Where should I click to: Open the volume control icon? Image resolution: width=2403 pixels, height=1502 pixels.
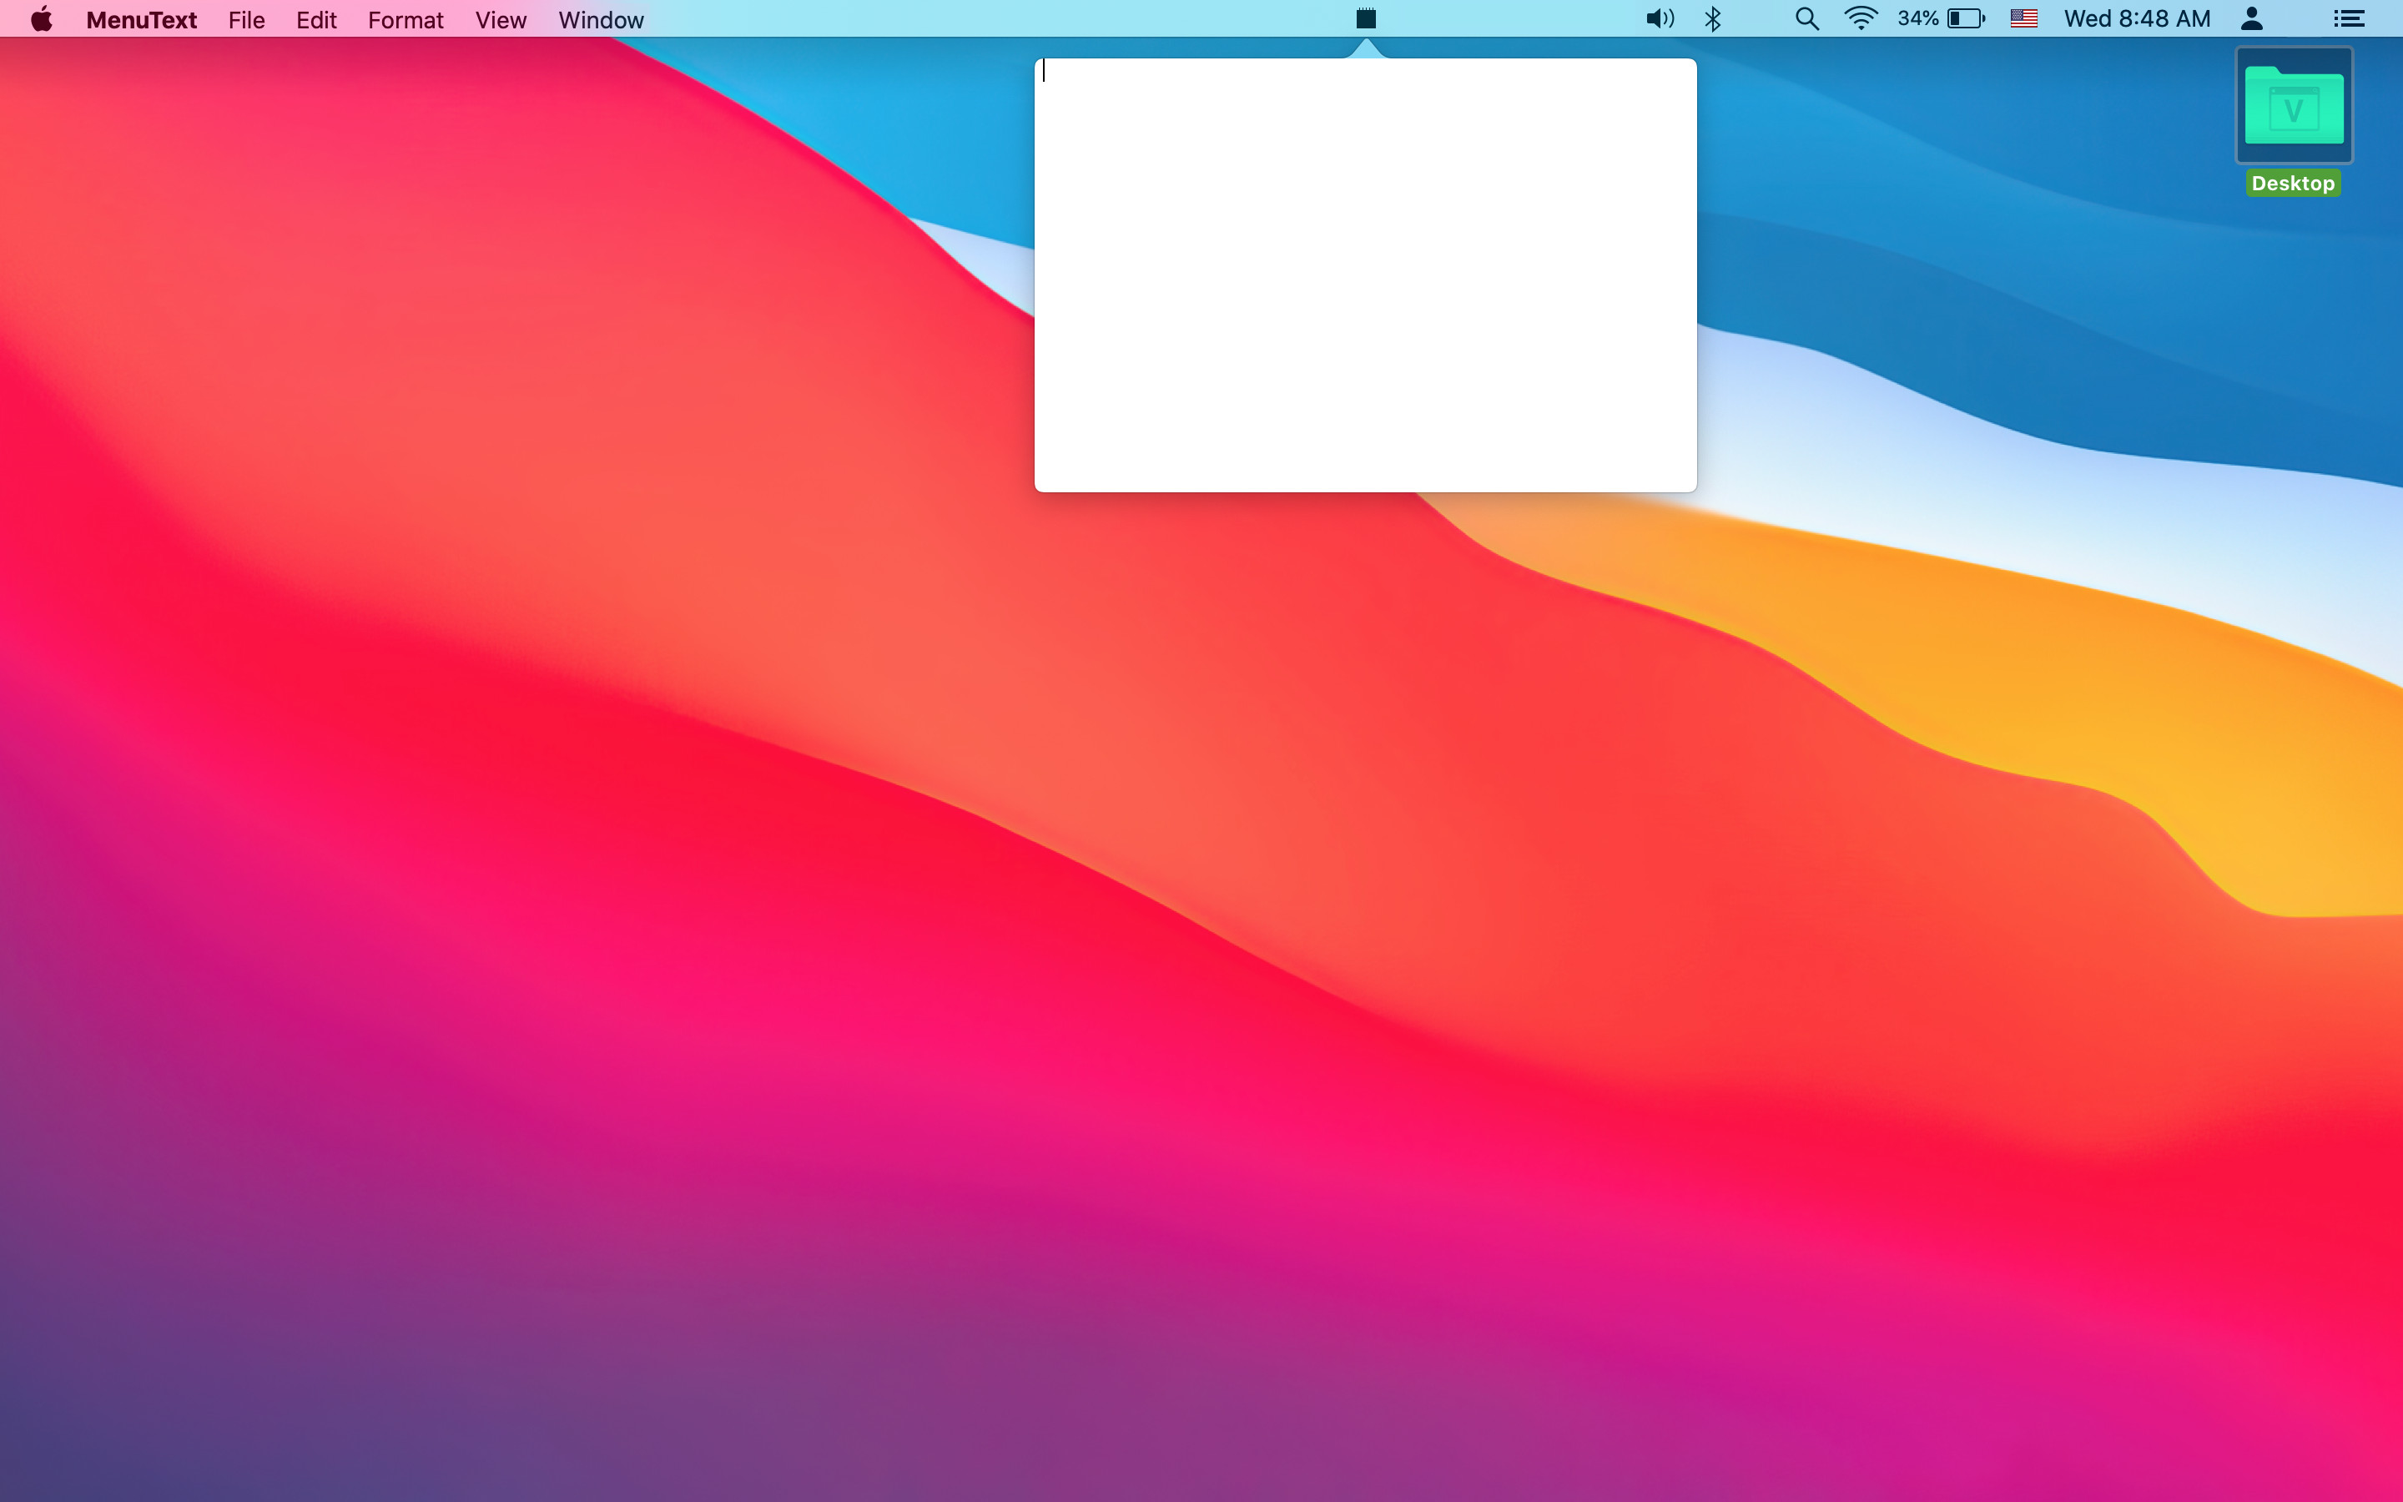[x=1660, y=19]
